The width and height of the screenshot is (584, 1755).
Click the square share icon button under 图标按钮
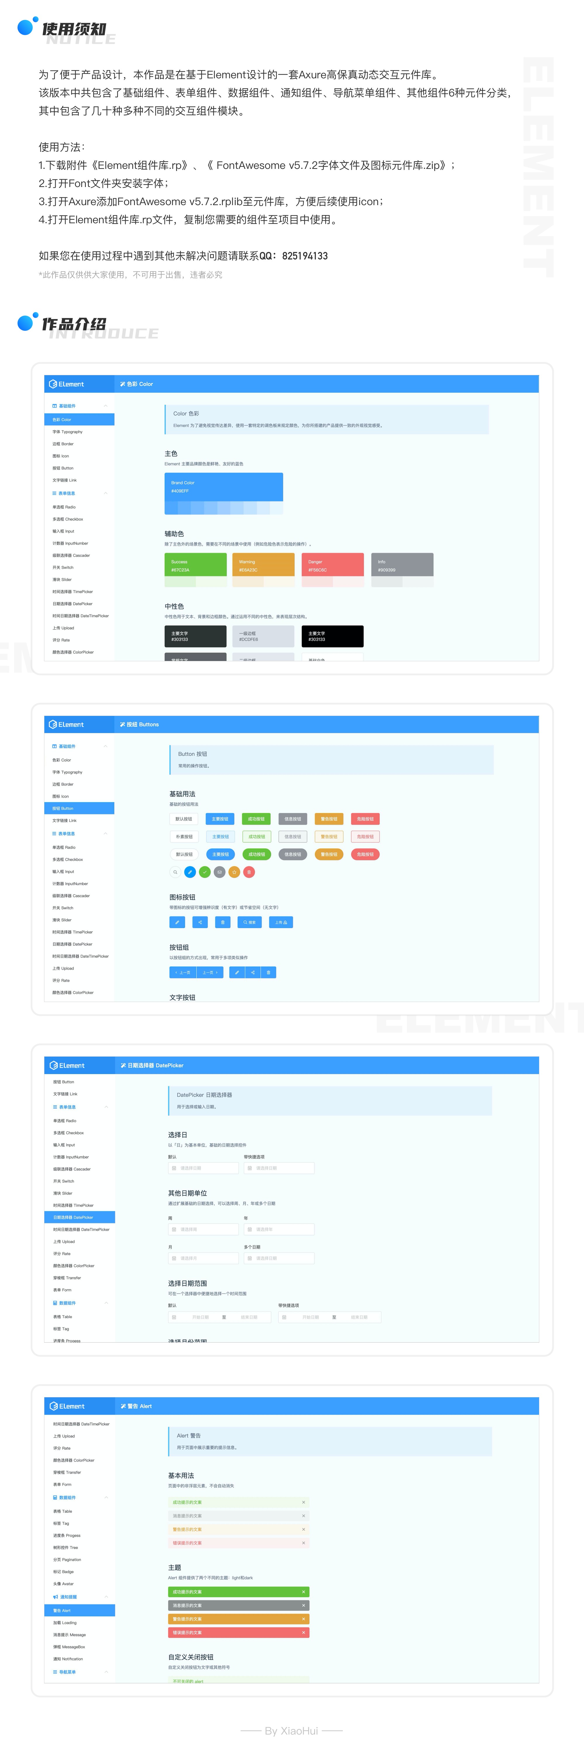coord(200,922)
